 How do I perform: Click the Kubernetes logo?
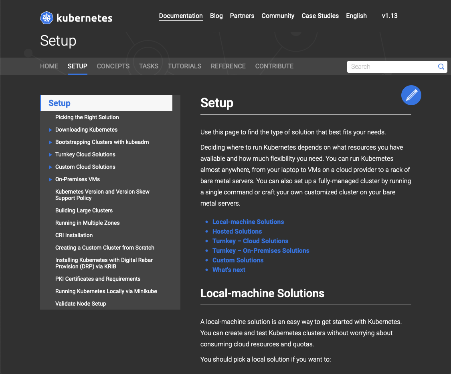pyautogui.click(x=47, y=17)
